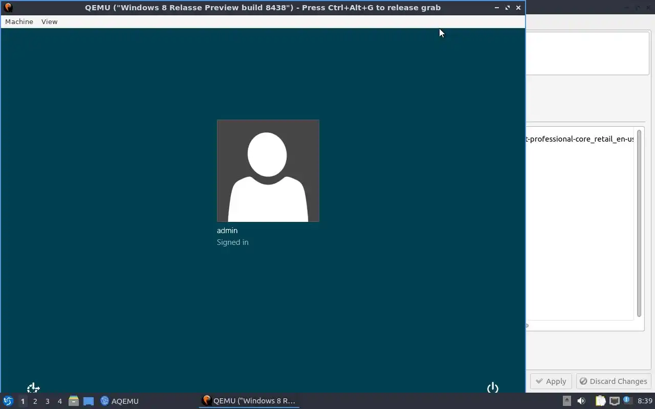Select the admin user avatar picture
Screen dimensions: 655x409
(268, 171)
